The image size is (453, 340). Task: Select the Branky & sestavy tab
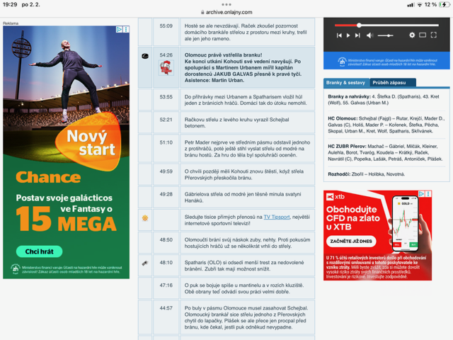click(346, 83)
